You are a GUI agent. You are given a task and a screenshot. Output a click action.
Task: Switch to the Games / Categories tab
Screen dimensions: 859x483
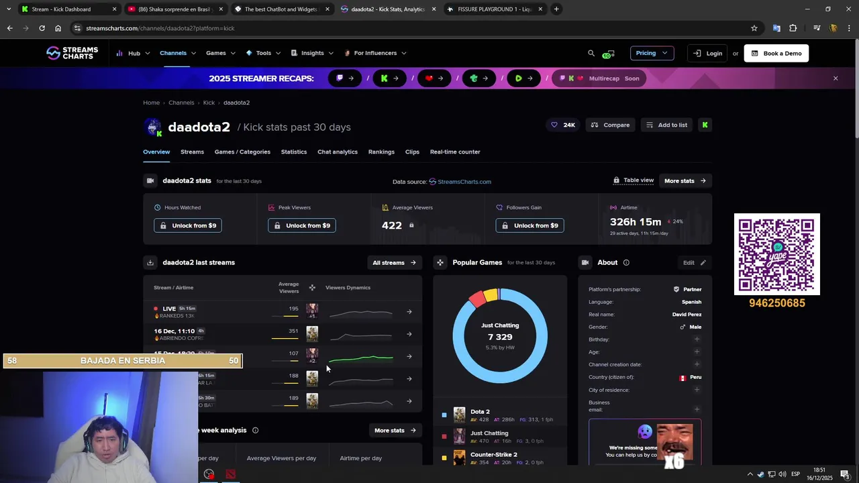click(x=242, y=152)
